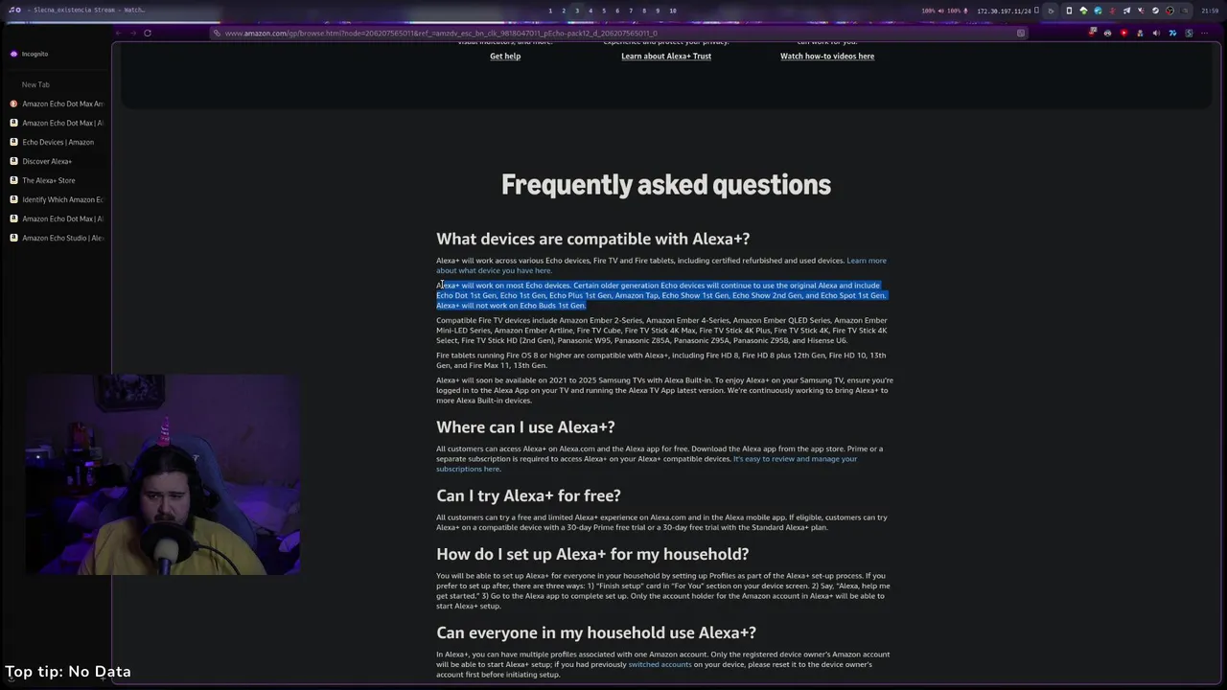Click 'Can everyone in my household use Alexa+?' heading

(596, 632)
